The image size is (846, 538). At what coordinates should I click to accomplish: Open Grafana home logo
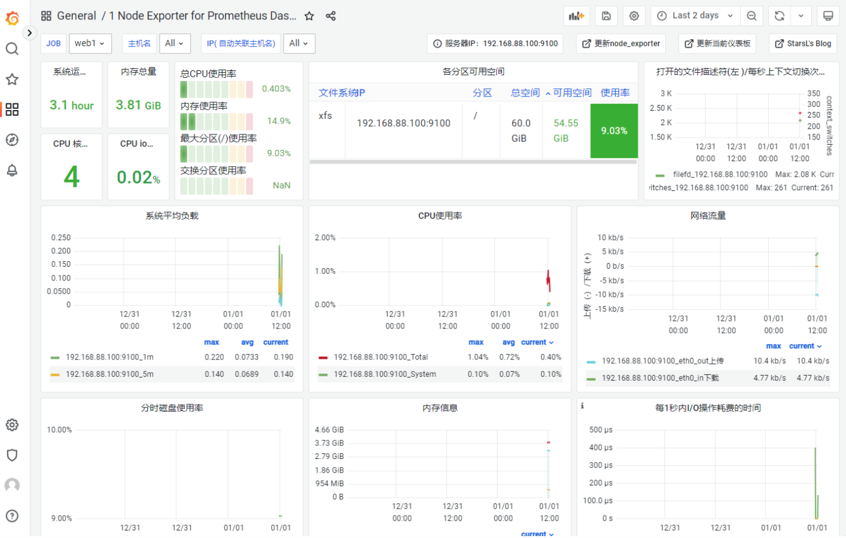(12, 18)
